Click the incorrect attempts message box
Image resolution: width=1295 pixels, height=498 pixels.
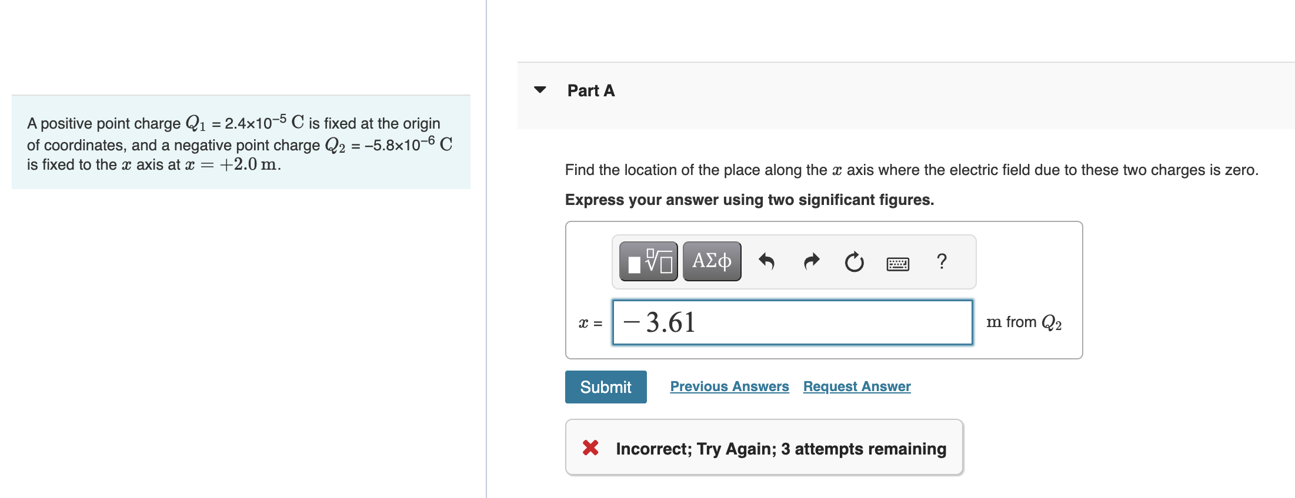[x=763, y=447]
